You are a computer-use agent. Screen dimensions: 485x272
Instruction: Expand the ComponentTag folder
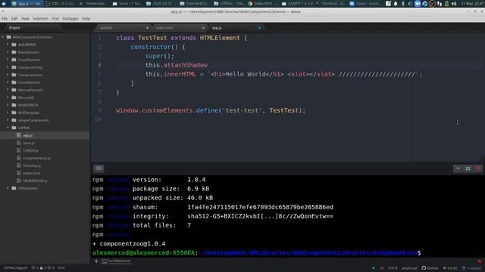pos(8,67)
